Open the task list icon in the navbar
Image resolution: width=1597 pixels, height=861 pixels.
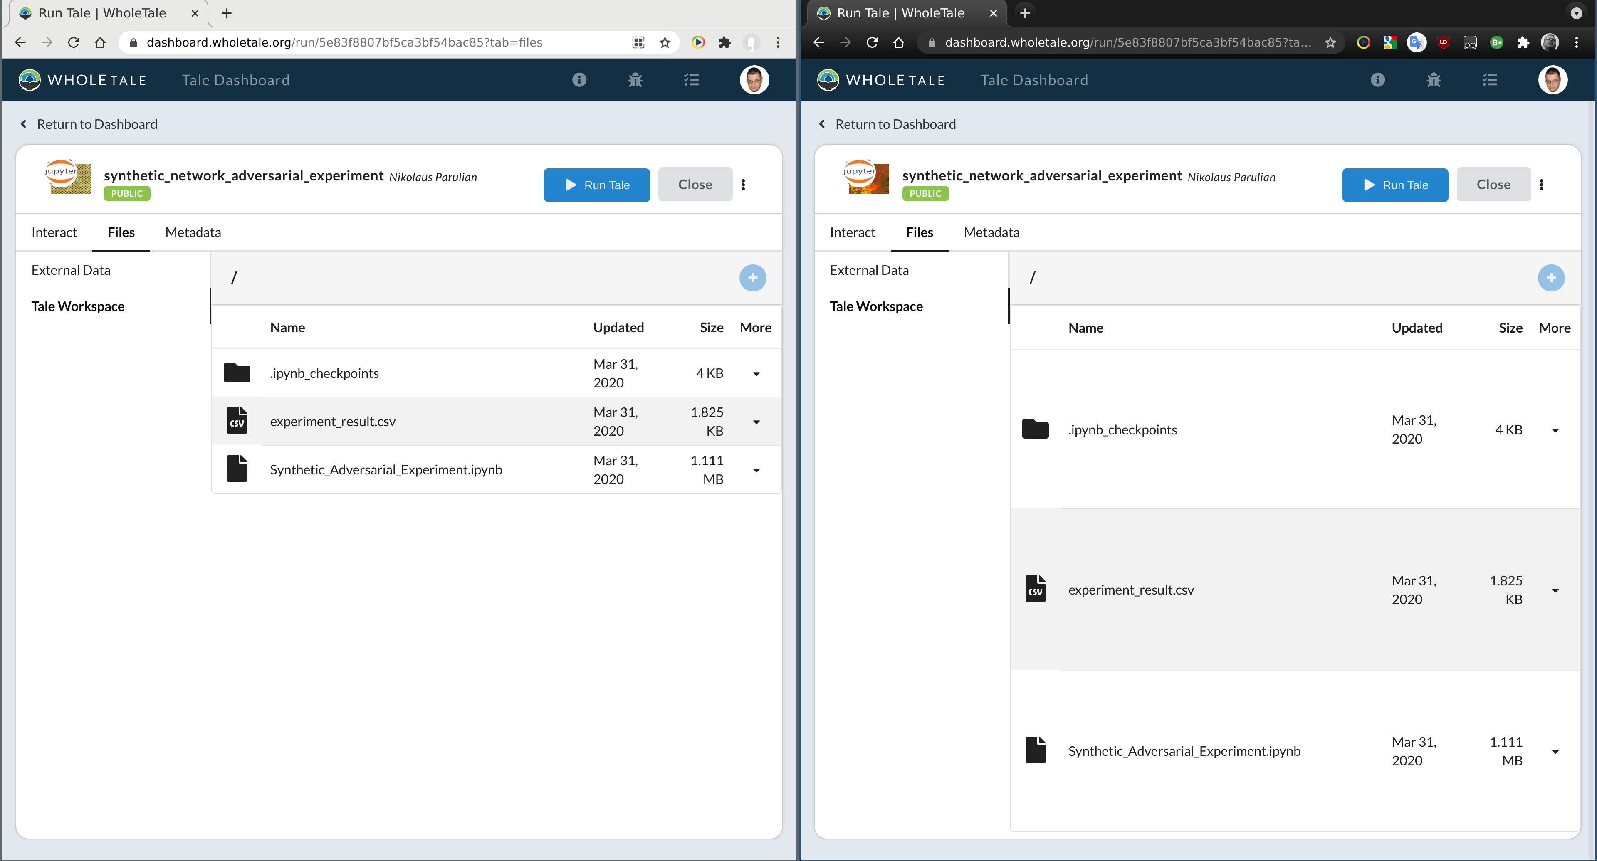[691, 79]
